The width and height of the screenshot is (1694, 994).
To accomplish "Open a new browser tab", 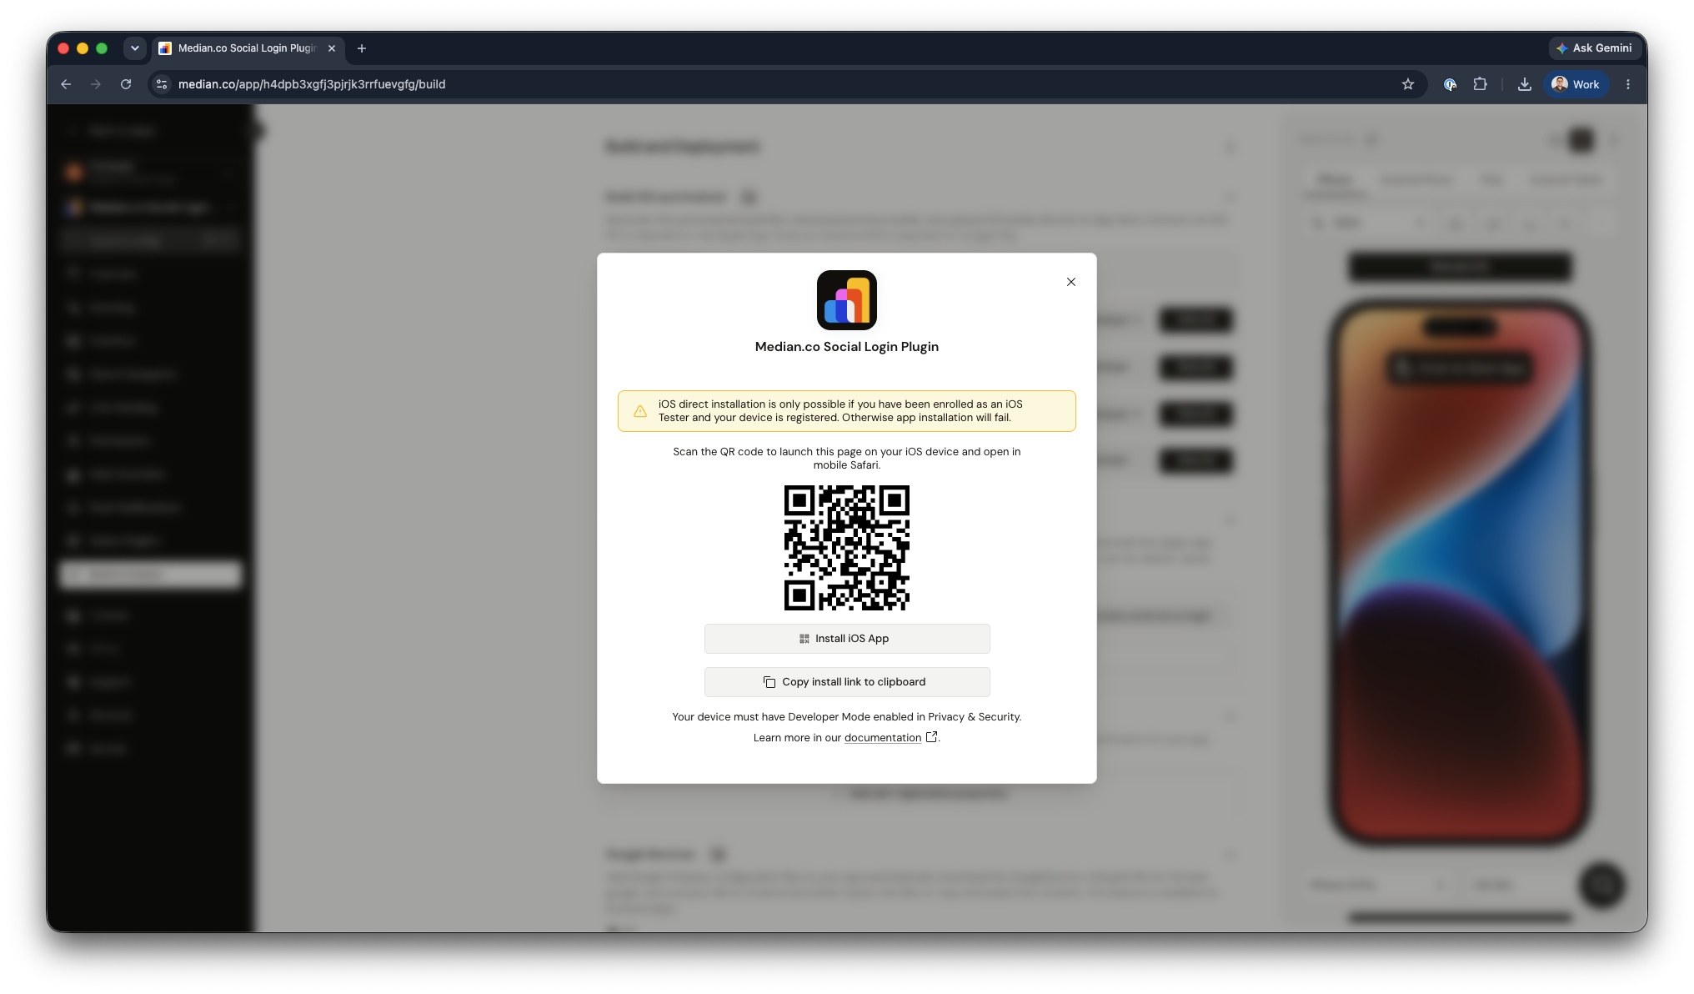I will pyautogui.click(x=362, y=48).
